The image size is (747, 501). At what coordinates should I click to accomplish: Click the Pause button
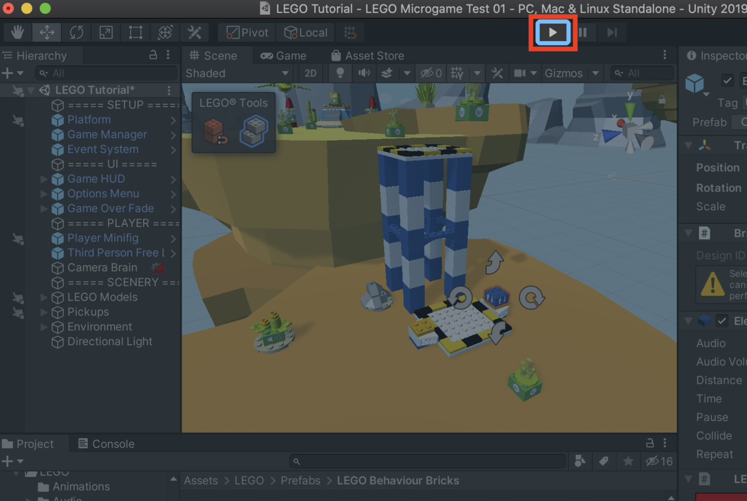pos(583,32)
